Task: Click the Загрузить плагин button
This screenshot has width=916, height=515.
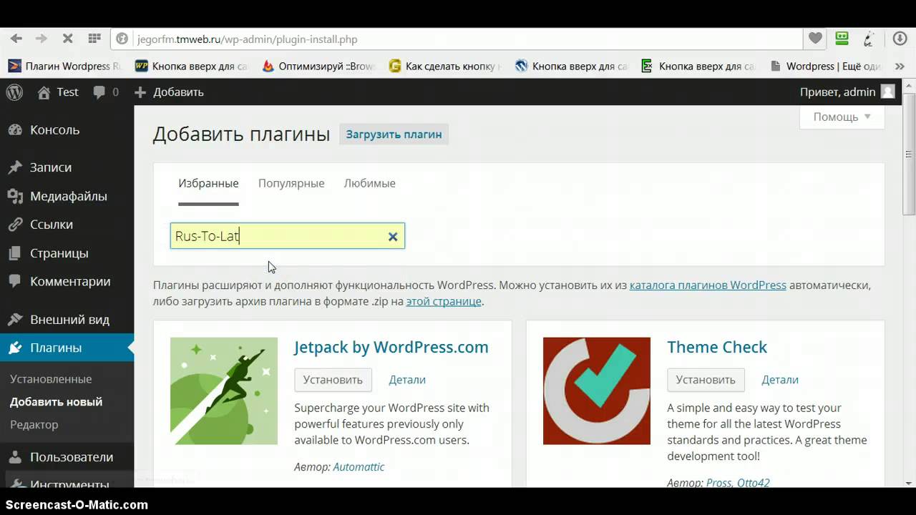Action: coord(394,134)
